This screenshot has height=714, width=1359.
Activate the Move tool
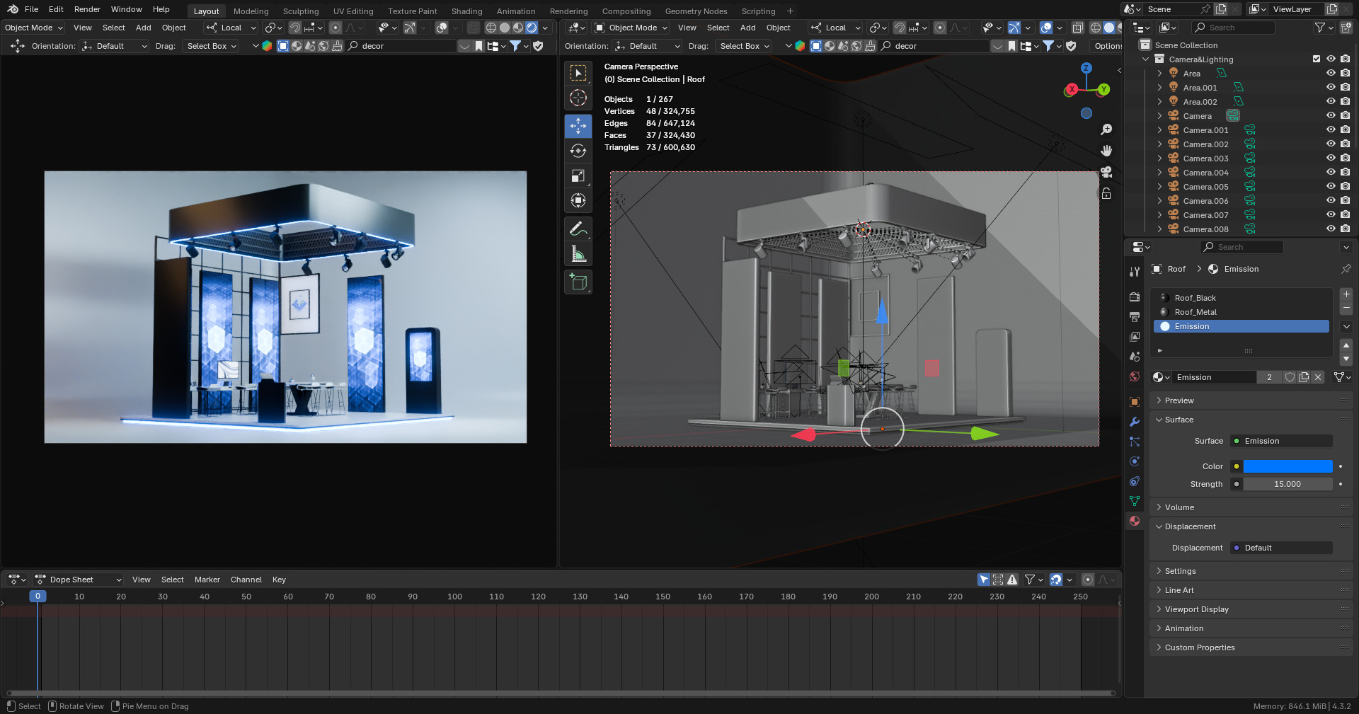pos(578,126)
